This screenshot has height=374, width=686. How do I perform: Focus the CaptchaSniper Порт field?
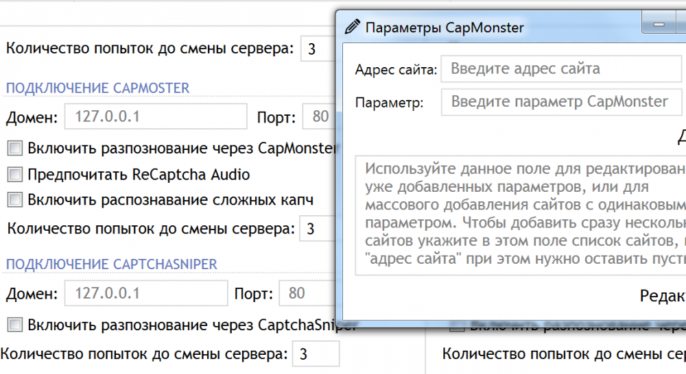[307, 293]
